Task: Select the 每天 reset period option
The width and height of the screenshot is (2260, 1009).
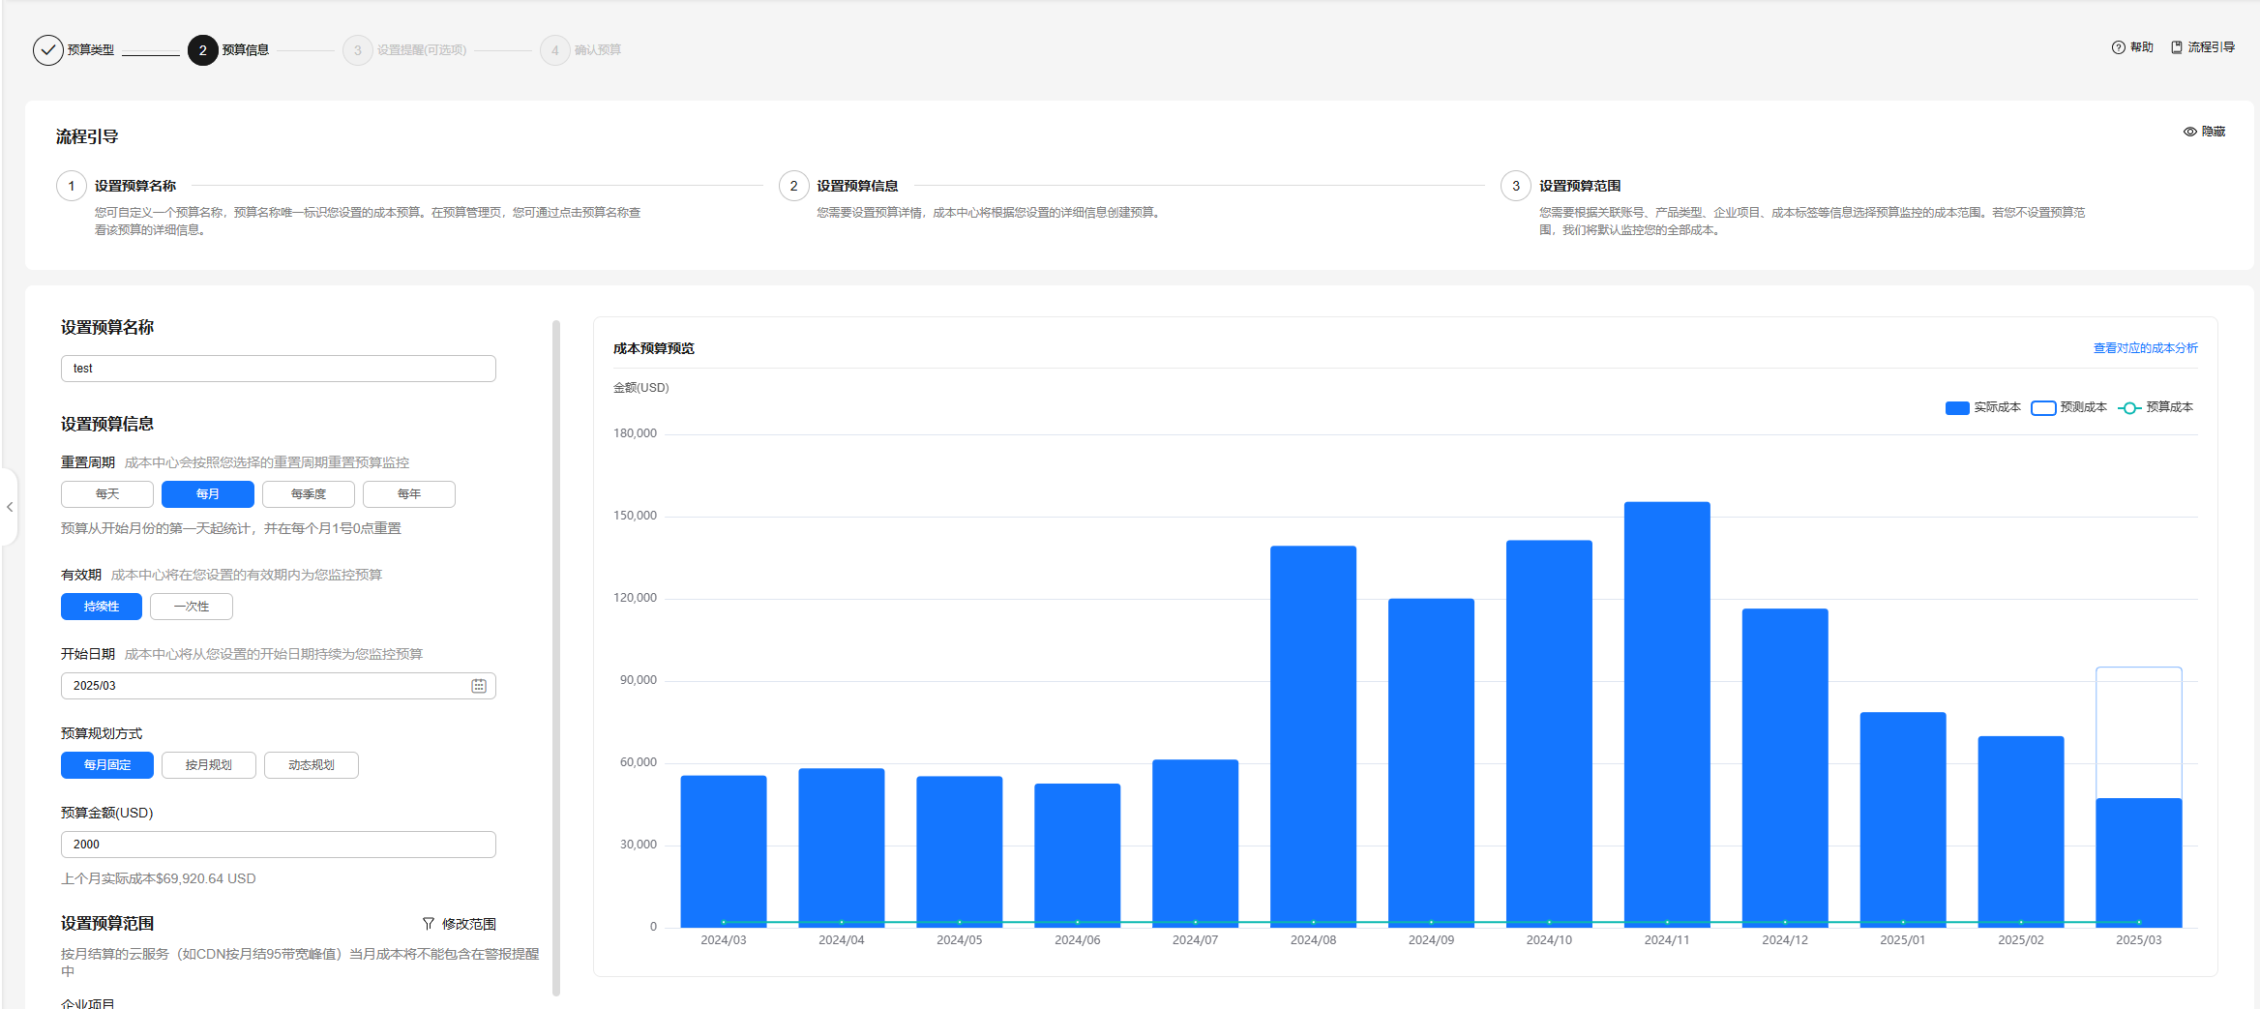Action: click(107, 494)
